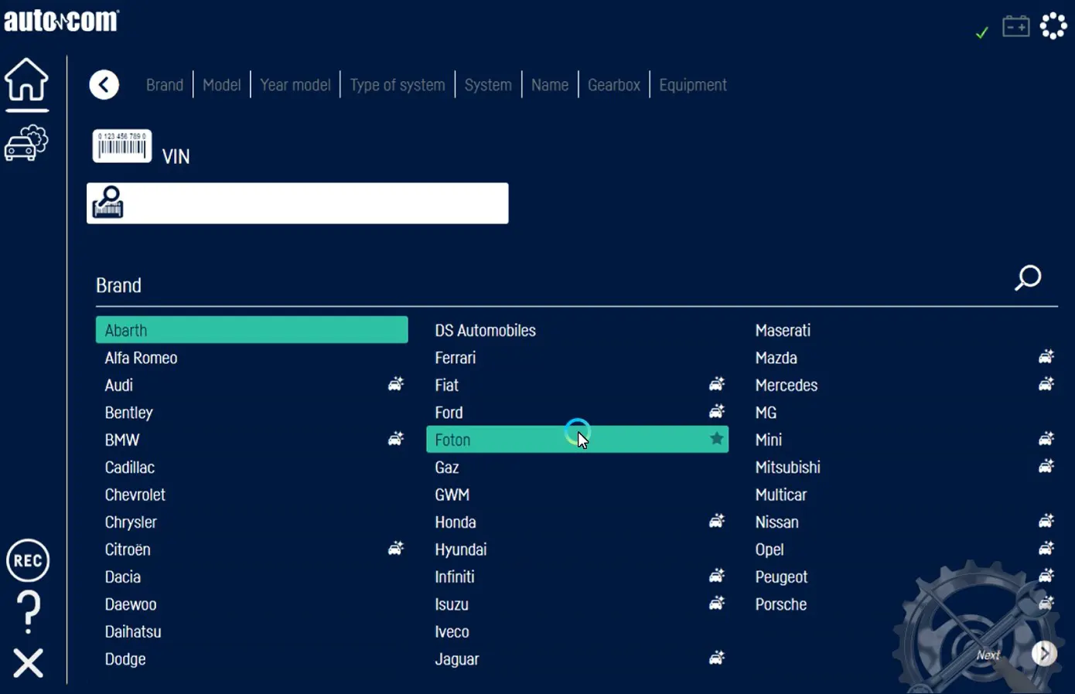Click the REC record button

pyautogui.click(x=28, y=560)
